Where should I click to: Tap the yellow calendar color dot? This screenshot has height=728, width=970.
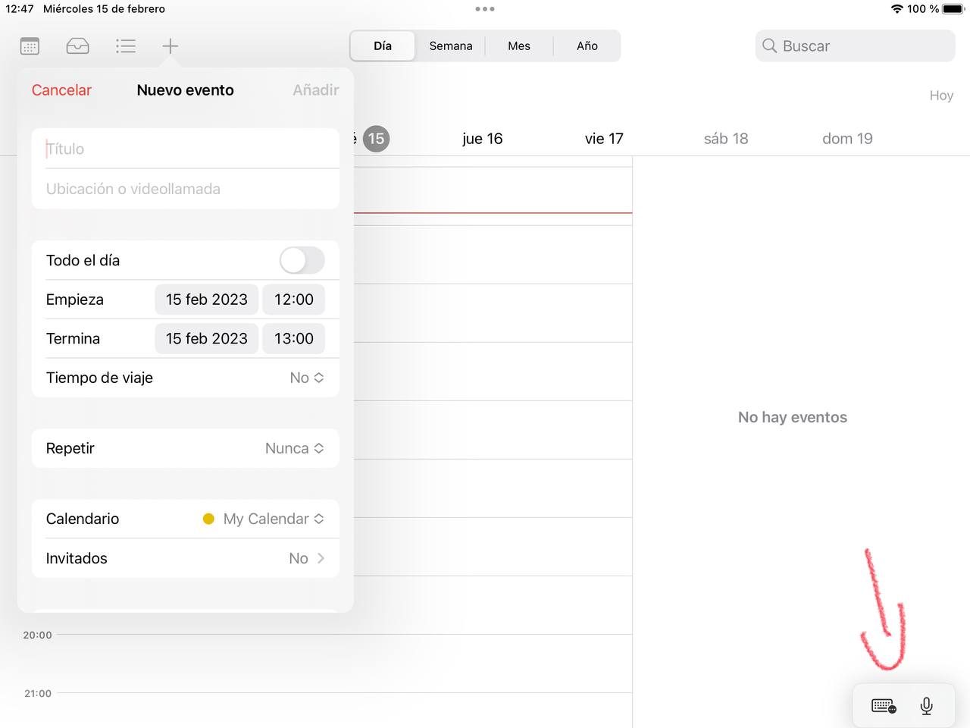[x=208, y=519]
